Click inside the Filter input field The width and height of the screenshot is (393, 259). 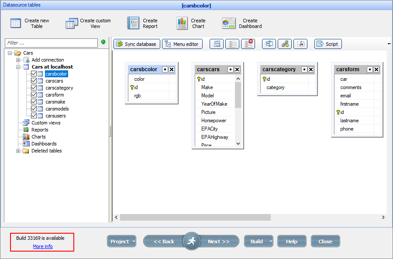point(50,43)
